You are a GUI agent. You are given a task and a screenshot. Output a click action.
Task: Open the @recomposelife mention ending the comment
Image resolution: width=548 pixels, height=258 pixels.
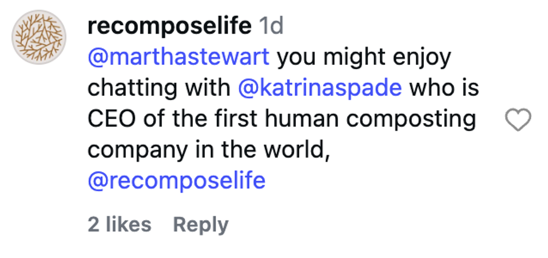pyautogui.click(x=177, y=181)
